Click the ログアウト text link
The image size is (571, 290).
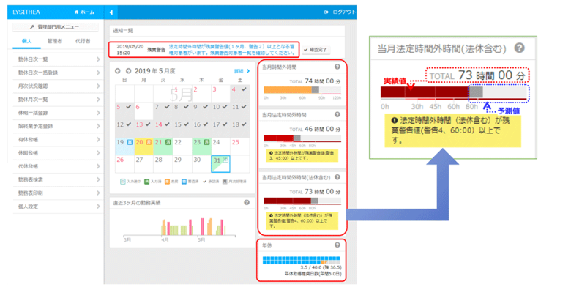[x=344, y=12]
